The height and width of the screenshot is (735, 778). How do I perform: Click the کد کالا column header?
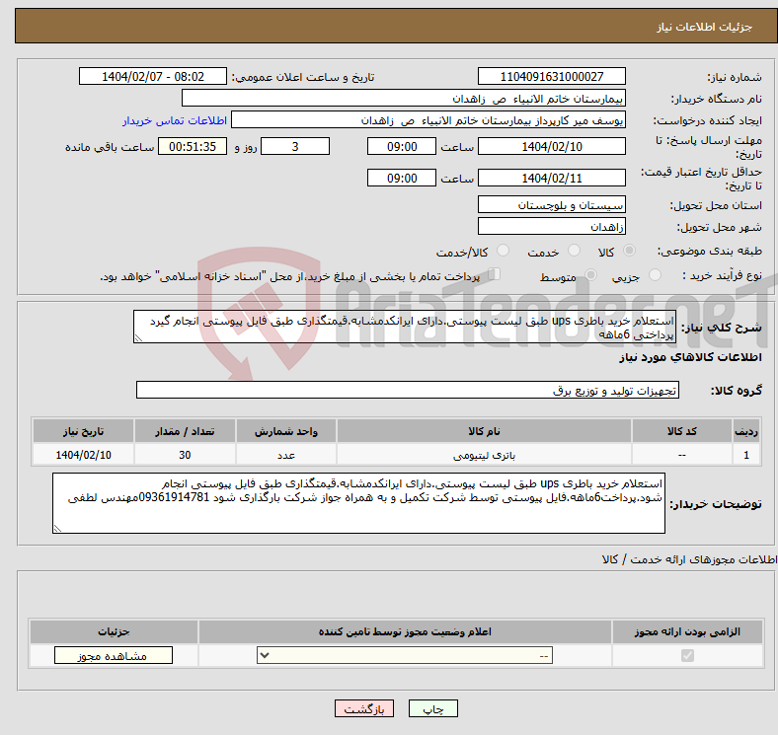click(x=682, y=431)
